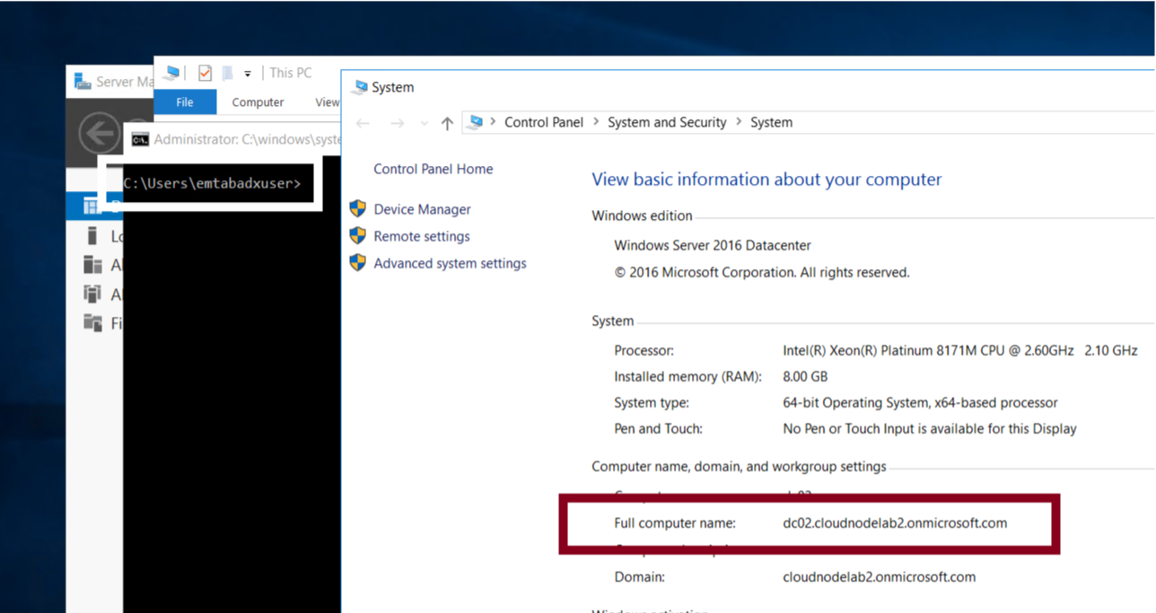1156x613 pixels.
Task: Expand the chevron before Control Panel breadcrumb
Action: 493,122
